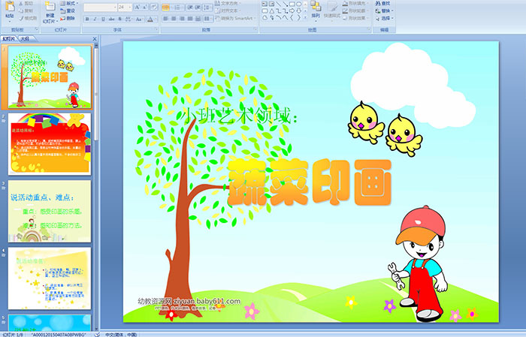Click Delete (删除) slide button
The height and width of the screenshot is (337, 526).
click(68, 19)
